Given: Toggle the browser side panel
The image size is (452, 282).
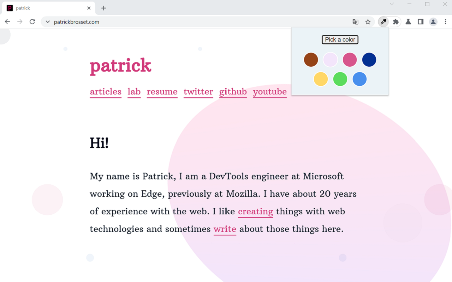Looking at the screenshot, I should 421,22.
